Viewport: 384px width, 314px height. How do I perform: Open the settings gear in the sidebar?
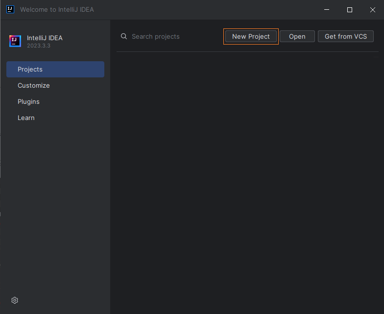(x=15, y=300)
